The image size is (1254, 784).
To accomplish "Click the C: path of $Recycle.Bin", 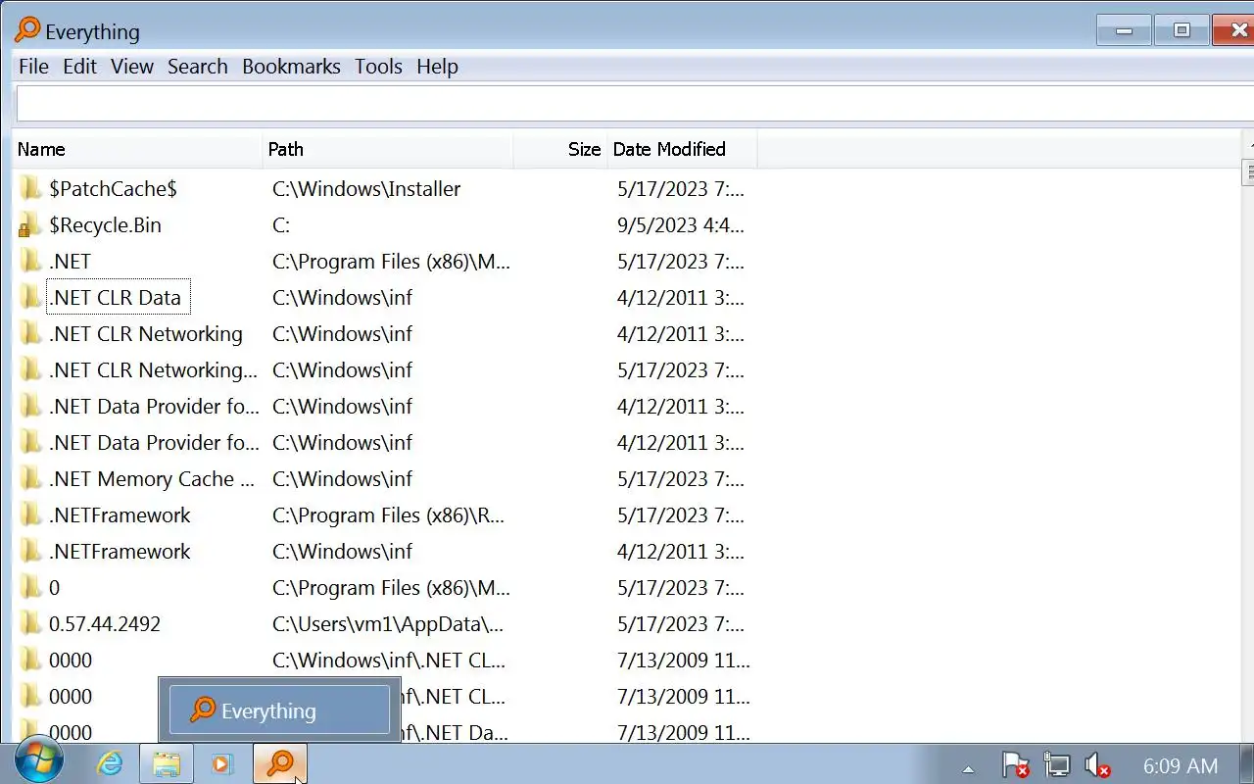I will click(281, 224).
